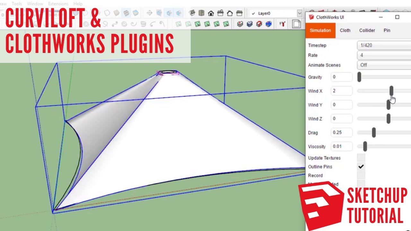Enable Shaded With Textures face style

coord(126,13)
